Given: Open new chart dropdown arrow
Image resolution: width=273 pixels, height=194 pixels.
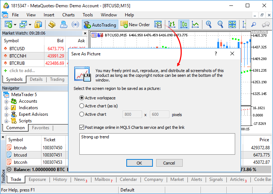Looking at the screenshot, I should click(x=15, y=25).
